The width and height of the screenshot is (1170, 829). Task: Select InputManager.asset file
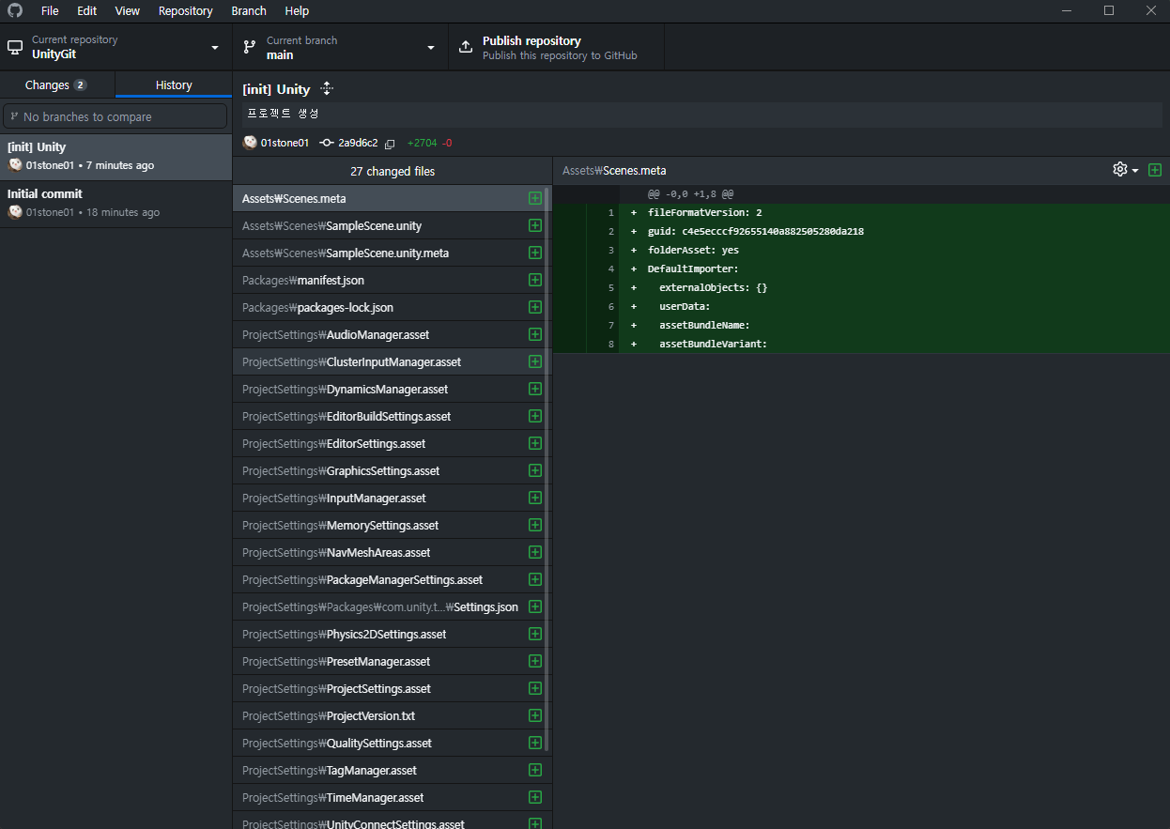click(x=392, y=498)
